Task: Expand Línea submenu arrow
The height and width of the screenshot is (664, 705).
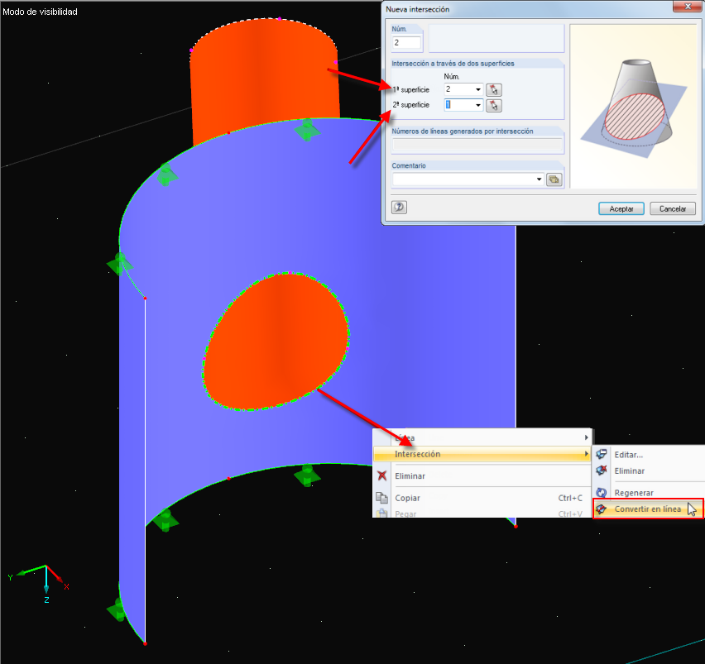Action: pos(587,437)
